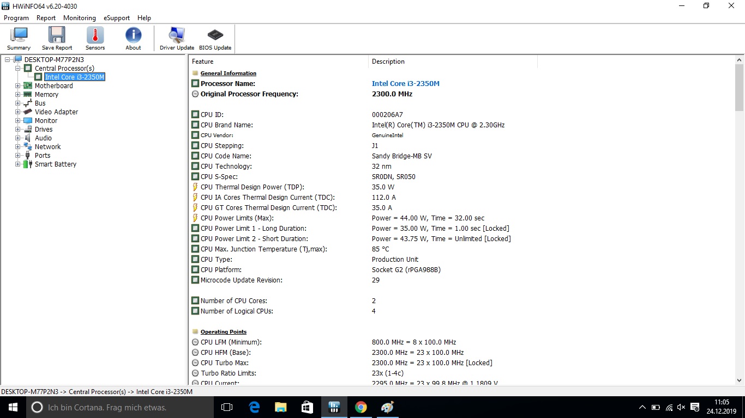The width and height of the screenshot is (745, 418).
Task: Select Intel Core i3-2350M in tree
Action: [75, 77]
